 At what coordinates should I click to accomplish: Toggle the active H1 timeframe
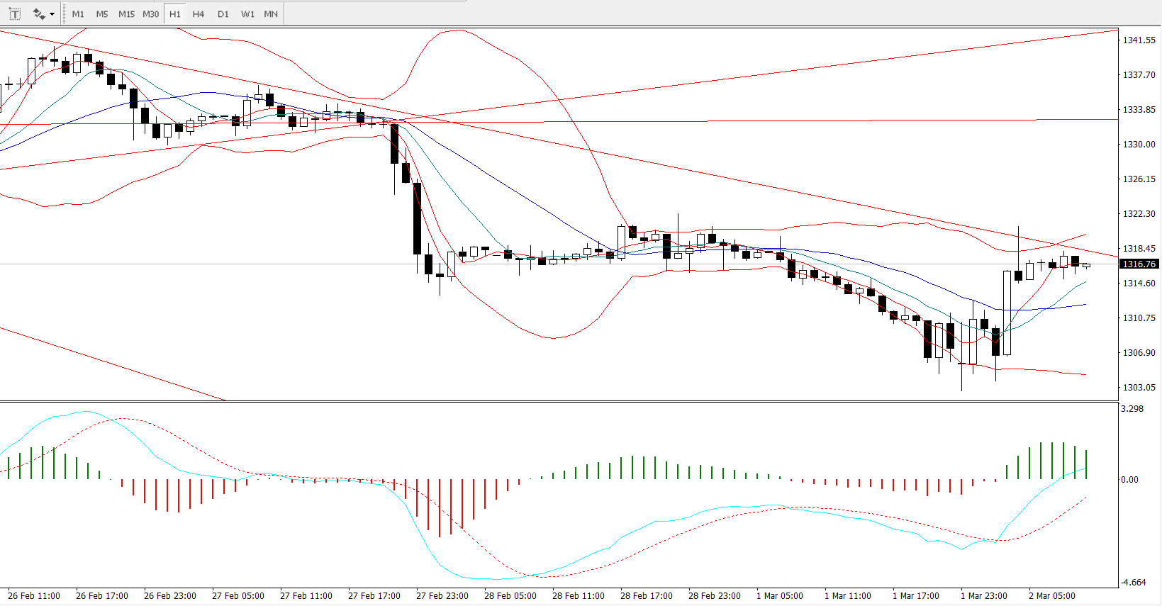tap(175, 14)
